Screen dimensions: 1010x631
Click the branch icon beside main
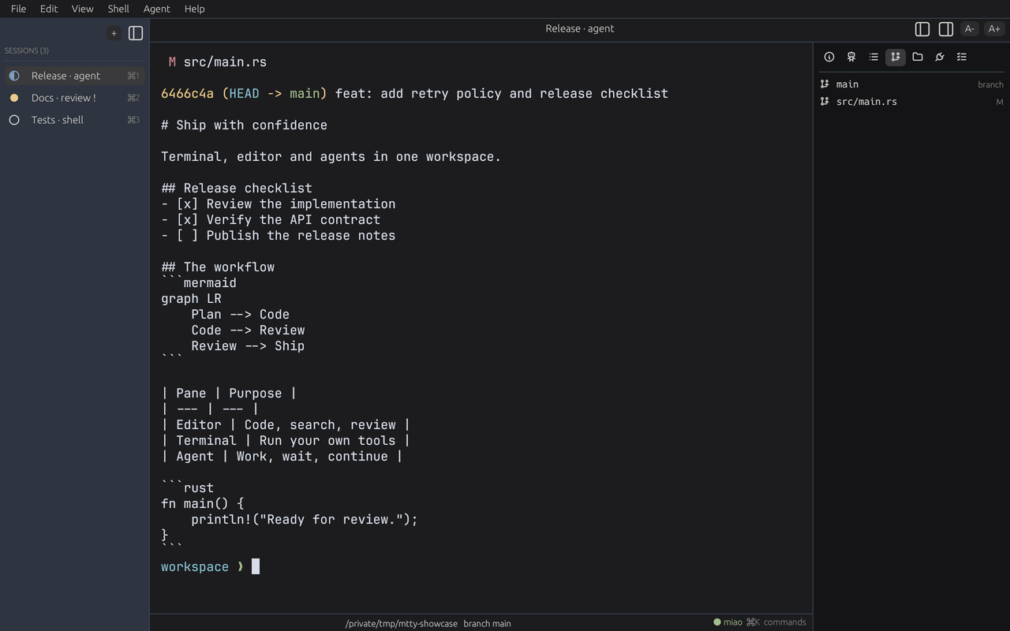pos(825,84)
